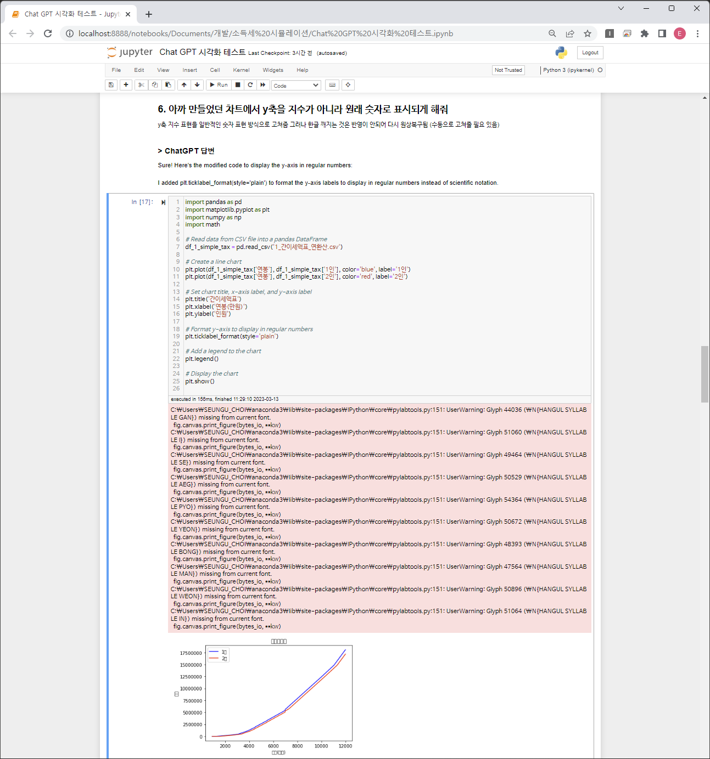Bookmark this page with the star icon
Screen dimensions: 710x759
[588, 33]
